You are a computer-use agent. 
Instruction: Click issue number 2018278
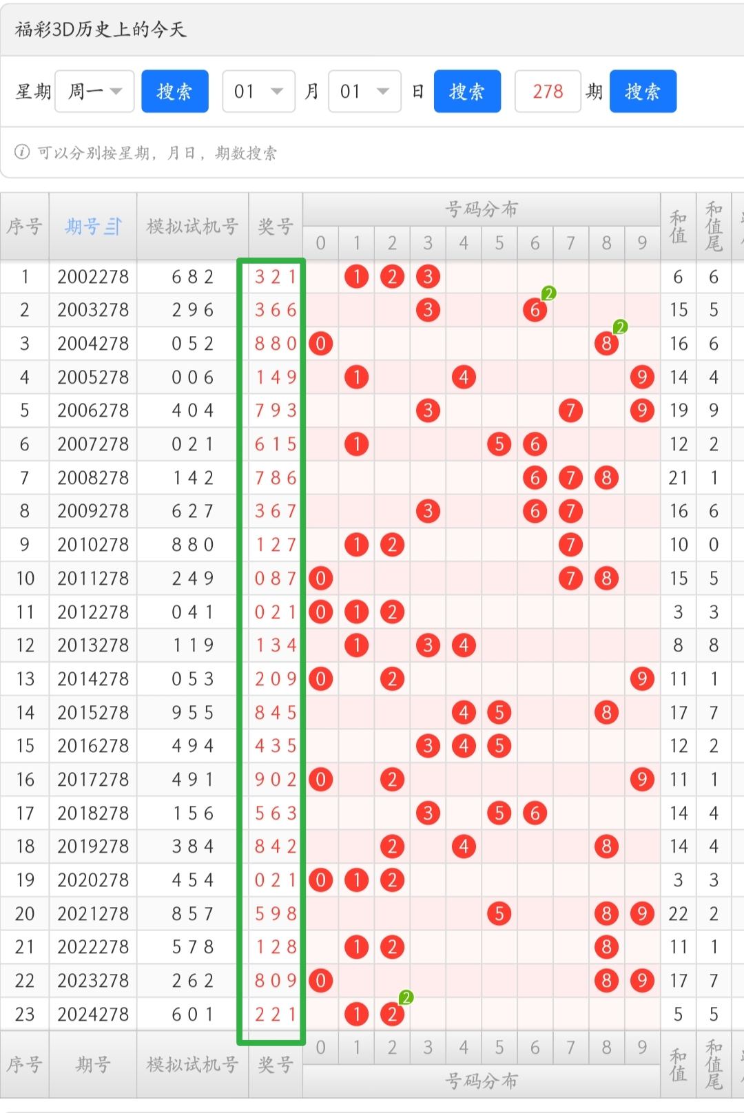(93, 813)
